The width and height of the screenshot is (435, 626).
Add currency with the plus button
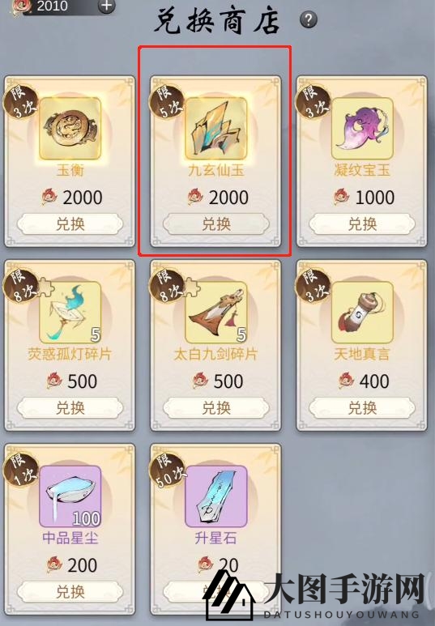pyautogui.click(x=106, y=6)
